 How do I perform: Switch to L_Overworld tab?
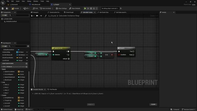coord(14,5)
